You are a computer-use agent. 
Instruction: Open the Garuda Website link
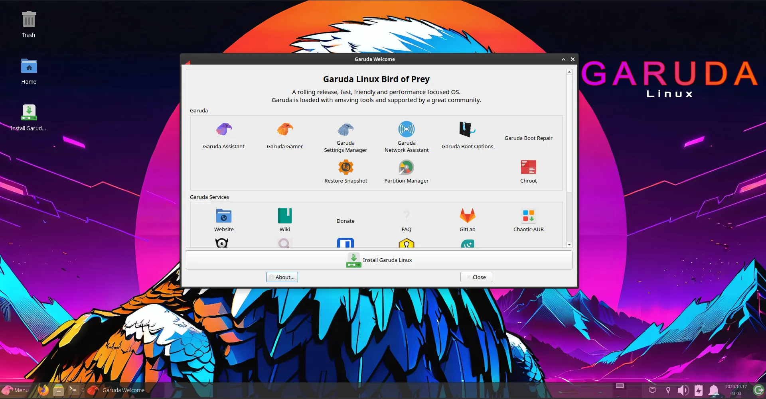[224, 220]
